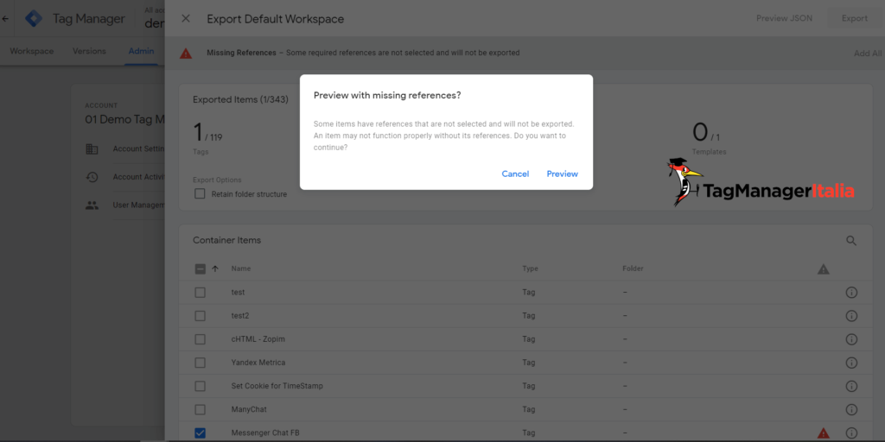Click the Tag Manager logo icon

pos(34,19)
